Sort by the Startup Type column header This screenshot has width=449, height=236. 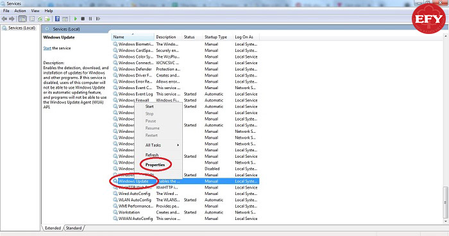(218, 37)
